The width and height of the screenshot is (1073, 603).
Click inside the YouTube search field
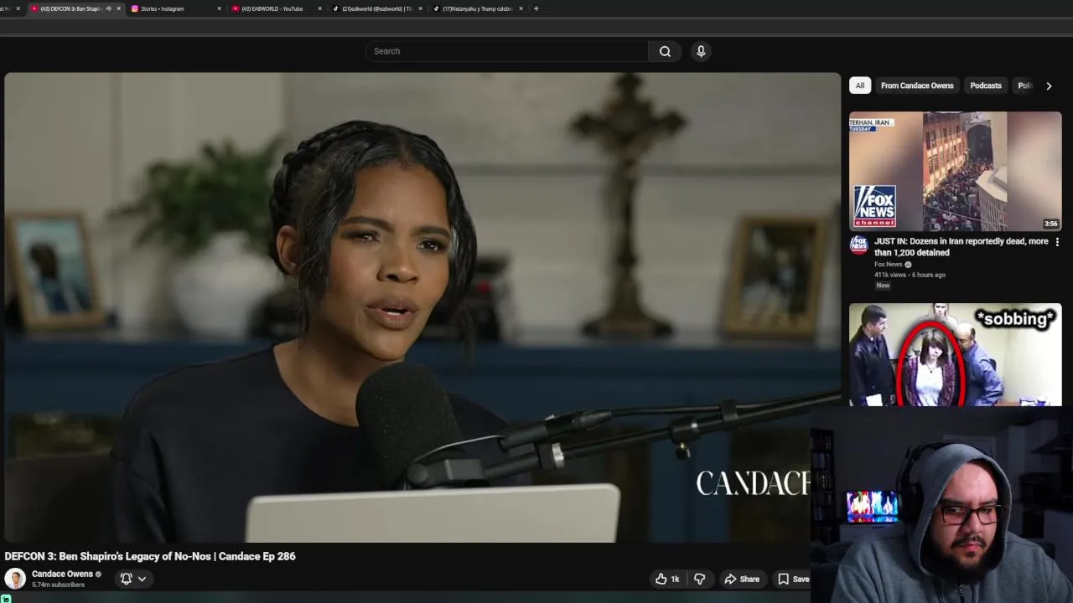click(x=506, y=51)
